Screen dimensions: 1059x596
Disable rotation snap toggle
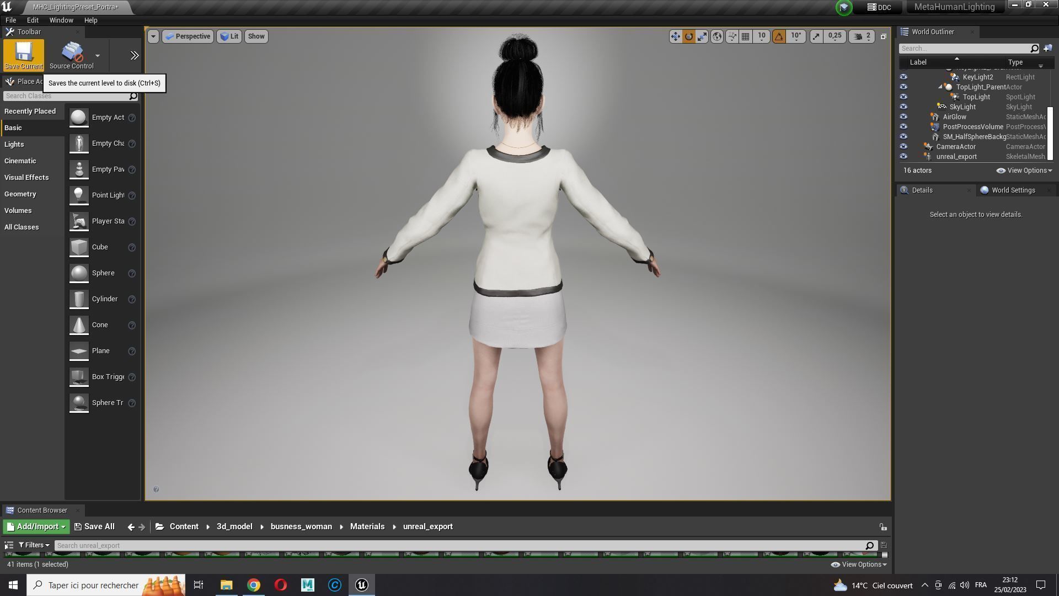click(779, 36)
